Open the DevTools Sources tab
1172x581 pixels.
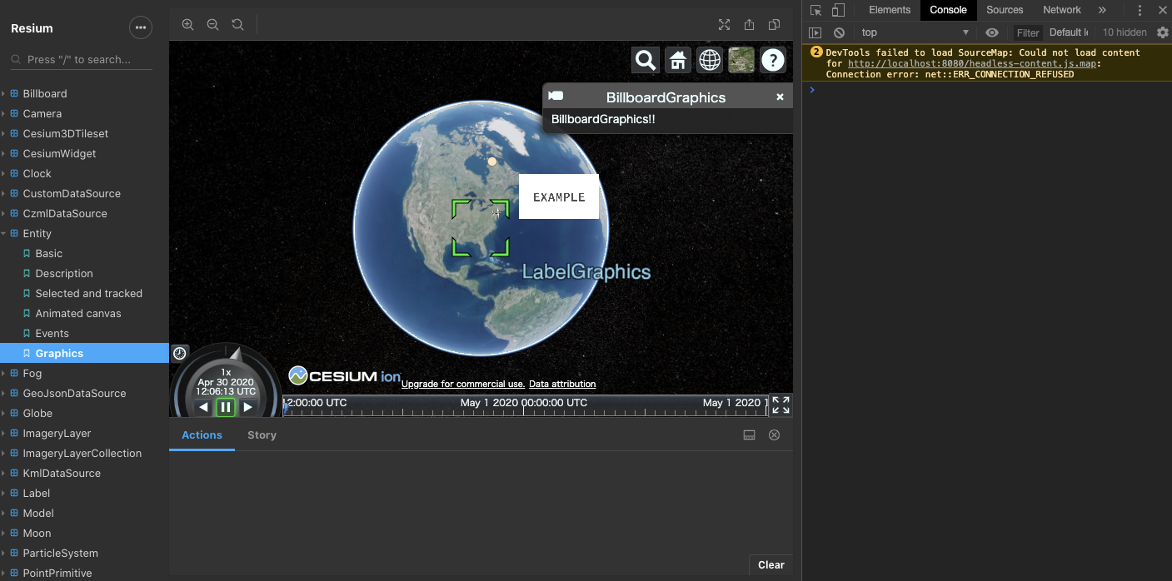[x=1004, y=9]
